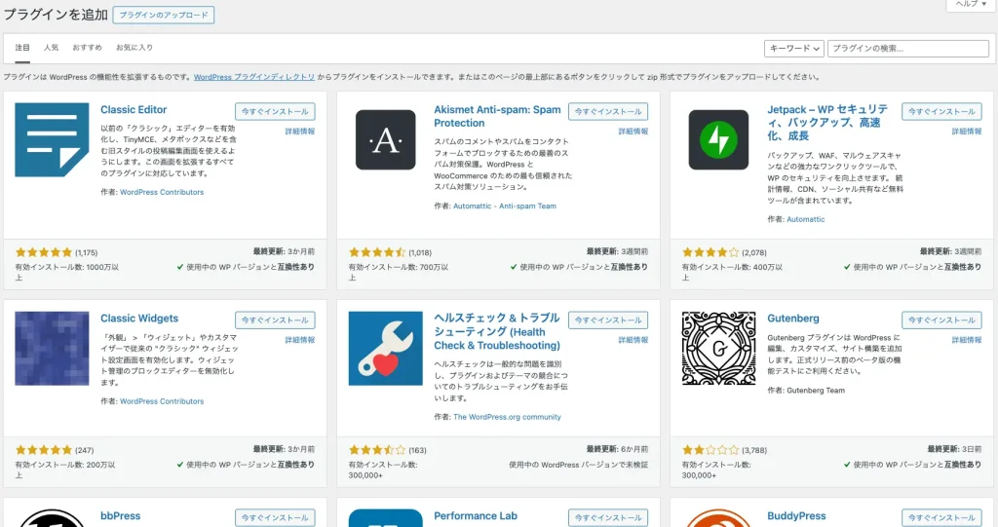Viewport: 998px width, 527px height.
Task: Open 詳細情報 for Health Check
Action: 633,340
